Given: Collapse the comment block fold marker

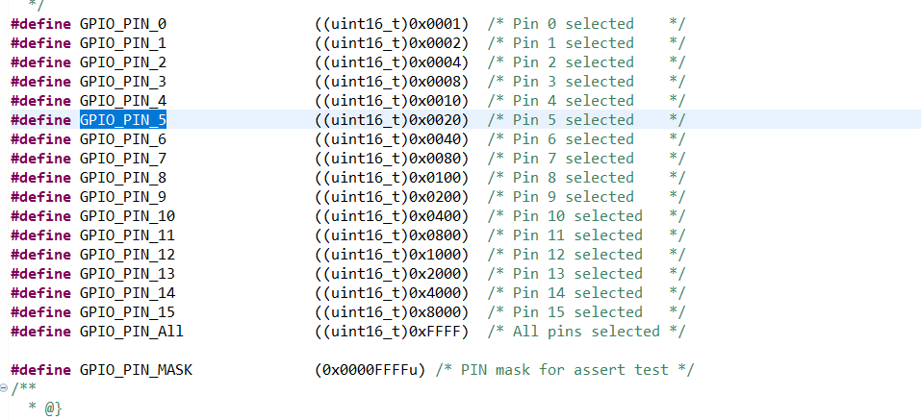Looking at the screenshot, I should pyautogui.click(x=5, y=387).
